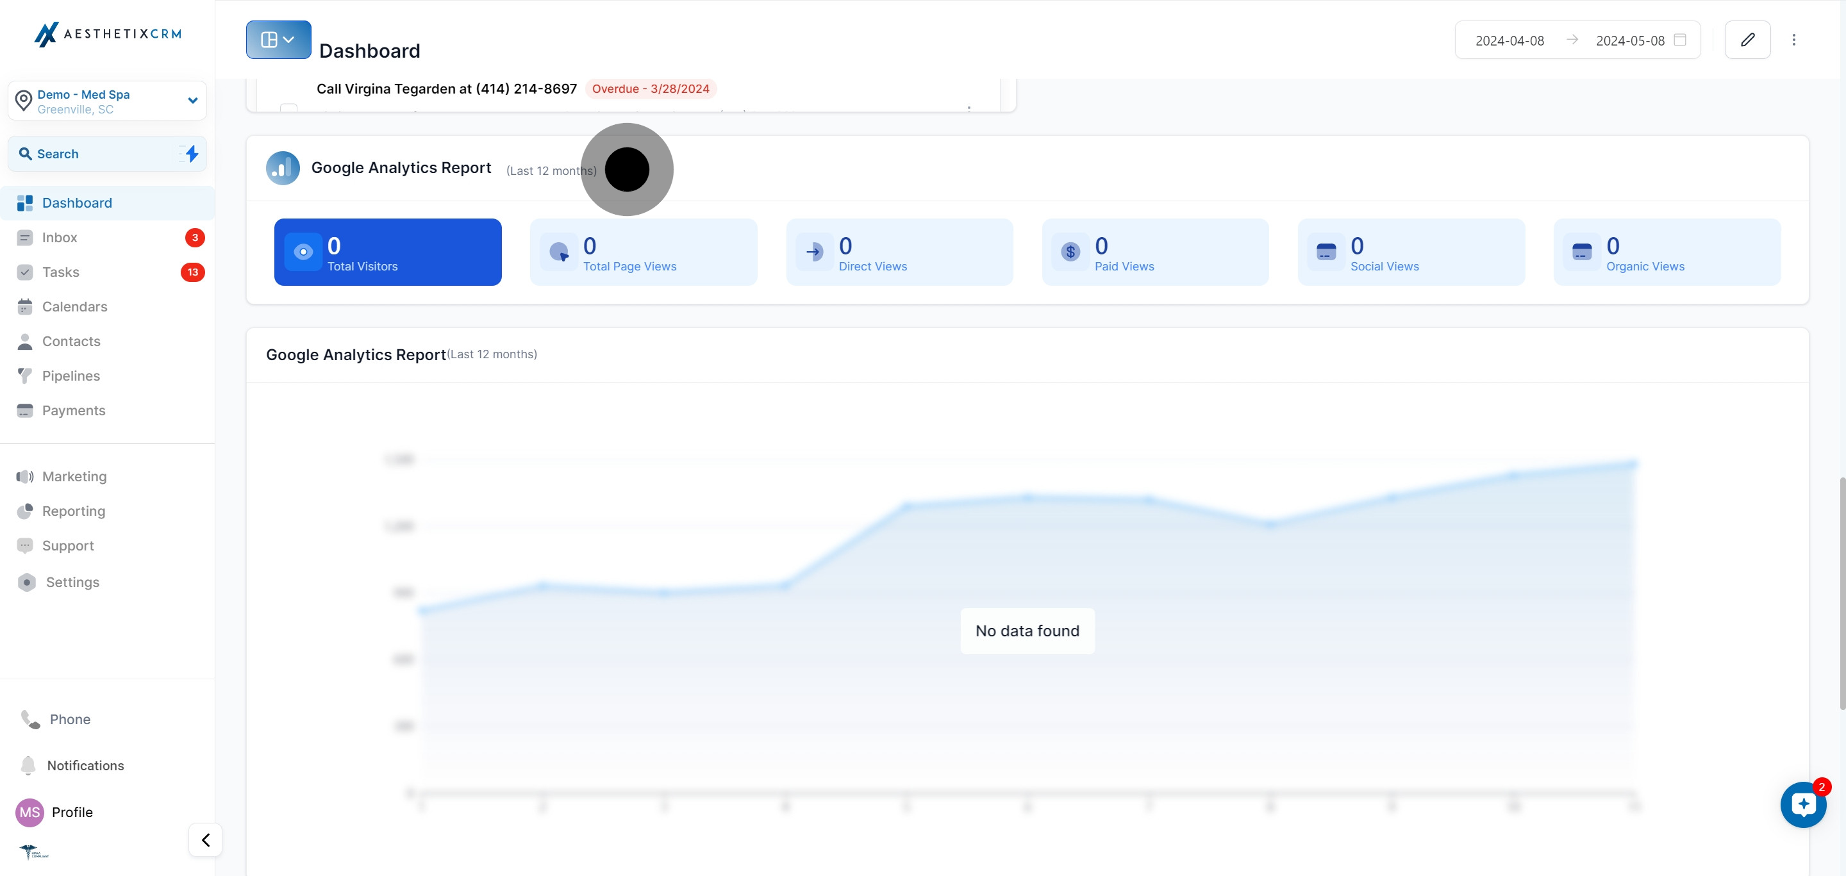Open the chat support widget icon

point(1803,804)
